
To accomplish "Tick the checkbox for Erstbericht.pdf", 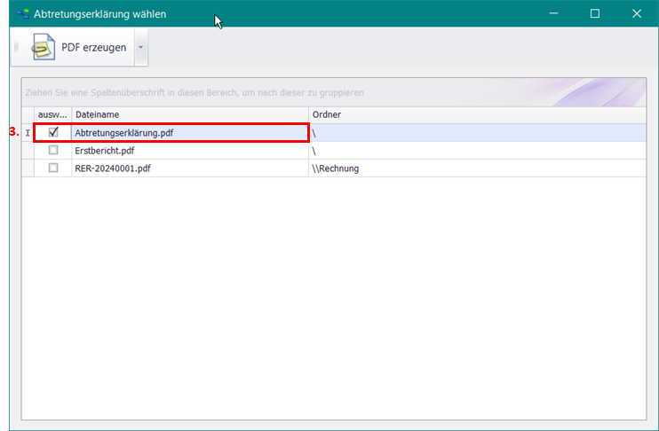I will 53,150.
